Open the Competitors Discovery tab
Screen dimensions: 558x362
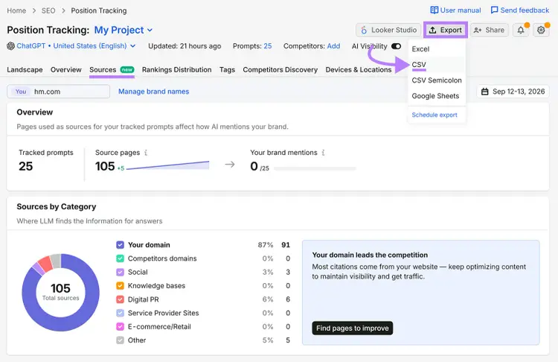(x=280, y=70)
